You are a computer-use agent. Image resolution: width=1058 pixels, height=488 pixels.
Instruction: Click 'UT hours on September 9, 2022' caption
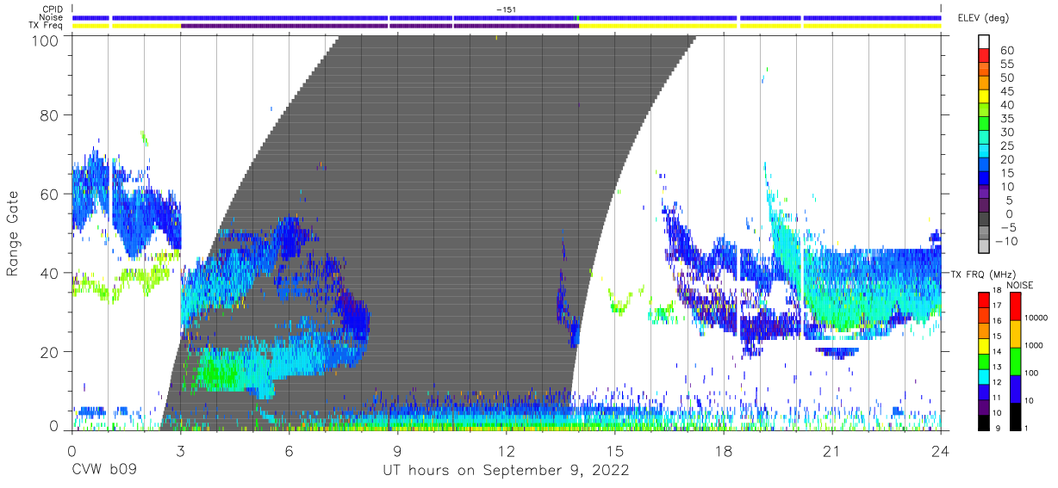(x=506, y=471)
